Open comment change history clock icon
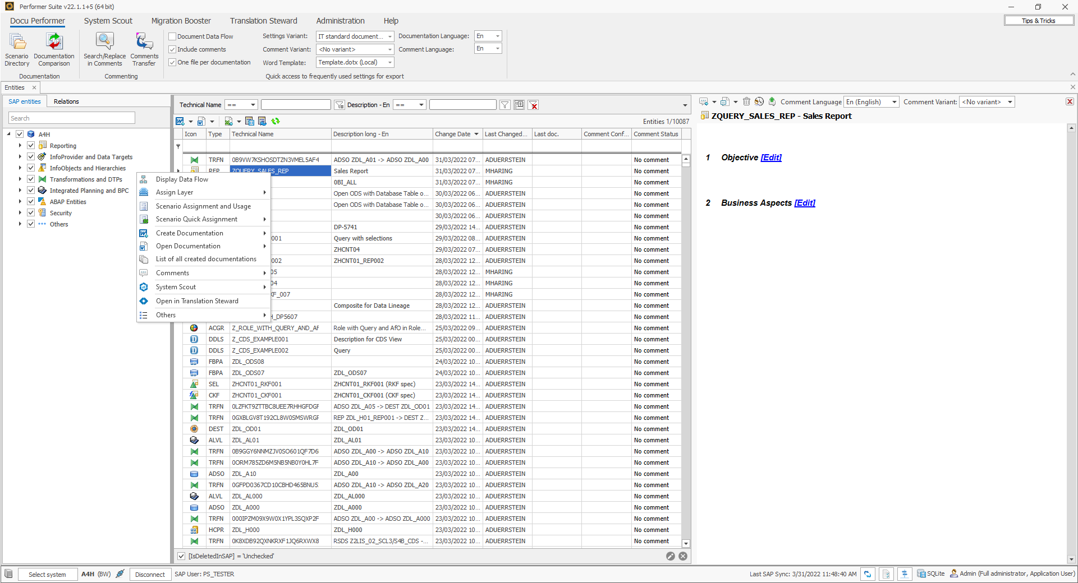This screenshot has height=583, width=1078. point(759,101)
